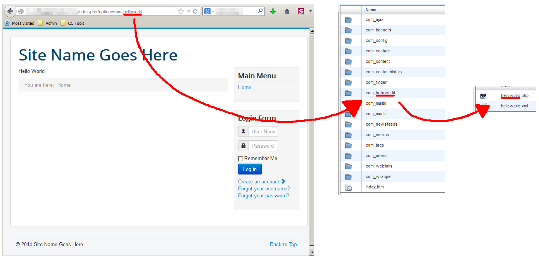
Task: Open the address bar history dropdown arrow
Action: [188, 12]
